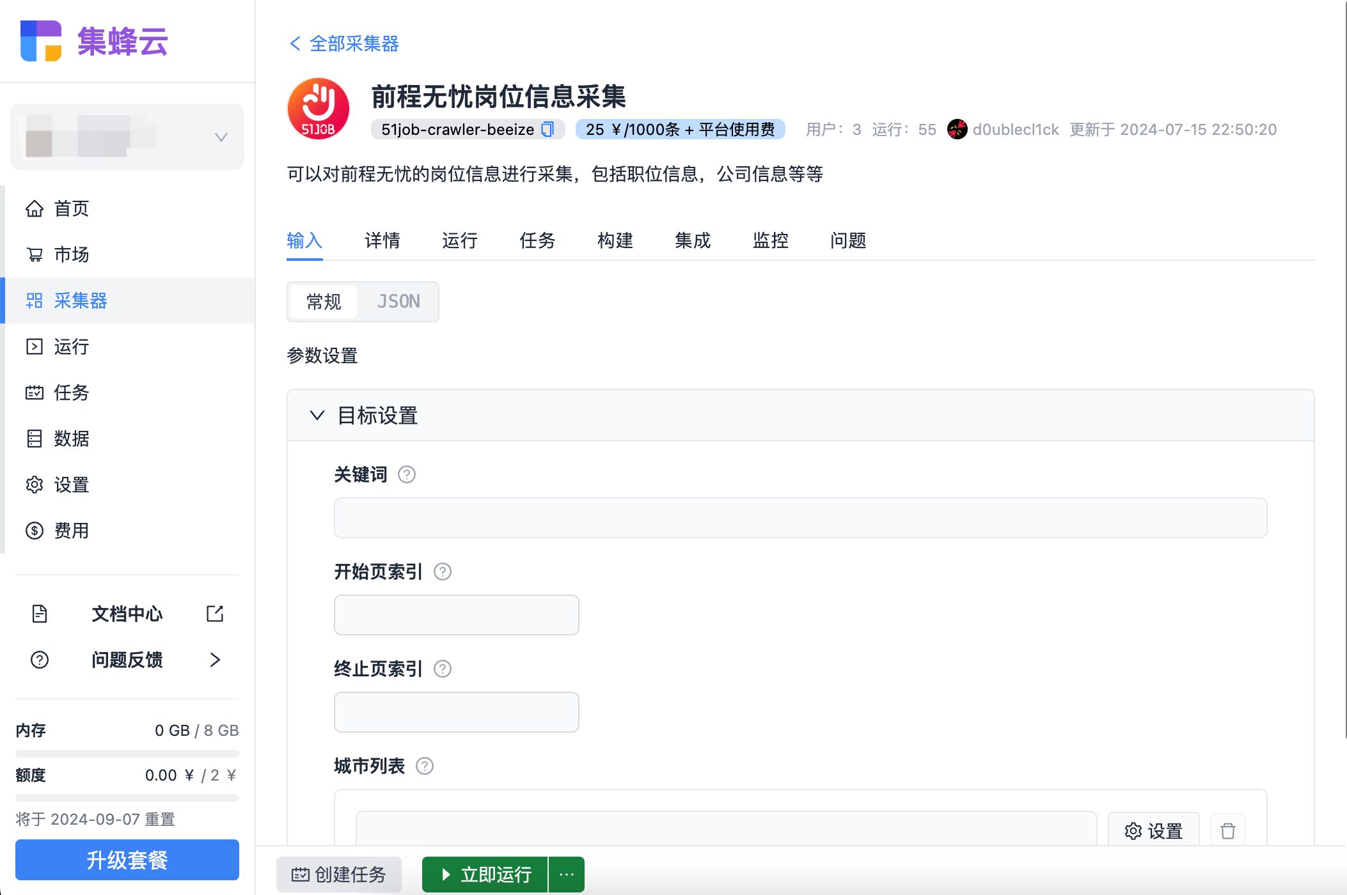Expand the 问题反馈 submenu arrow

[x=215, y=660]
